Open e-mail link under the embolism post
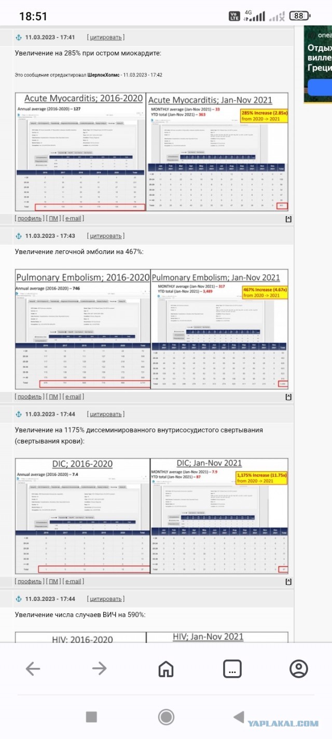This screenshot has height=739, width=332. pyautogui.click(x=73, y=397)
